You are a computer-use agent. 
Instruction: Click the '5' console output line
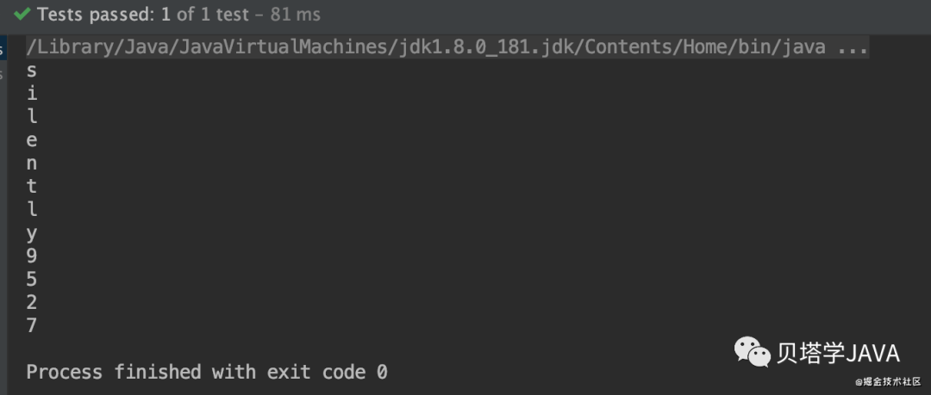(x=32, y=279)
